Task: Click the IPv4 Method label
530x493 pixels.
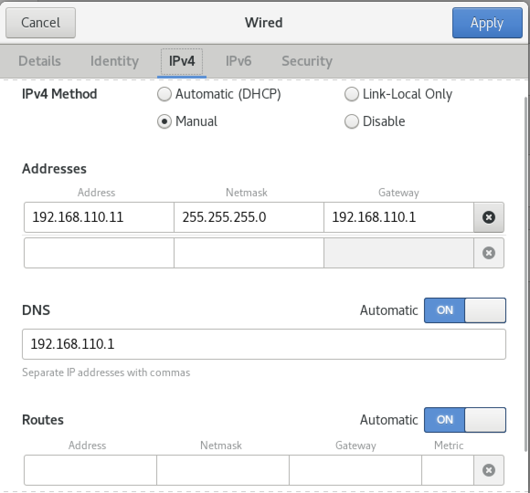Action: click(x=59, y=94)
